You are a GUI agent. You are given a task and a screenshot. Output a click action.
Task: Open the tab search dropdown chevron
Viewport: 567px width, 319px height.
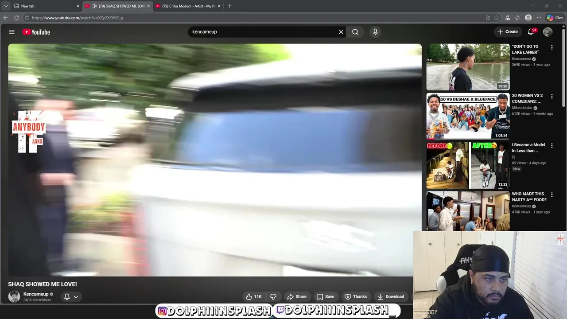[x=6, y=6]
